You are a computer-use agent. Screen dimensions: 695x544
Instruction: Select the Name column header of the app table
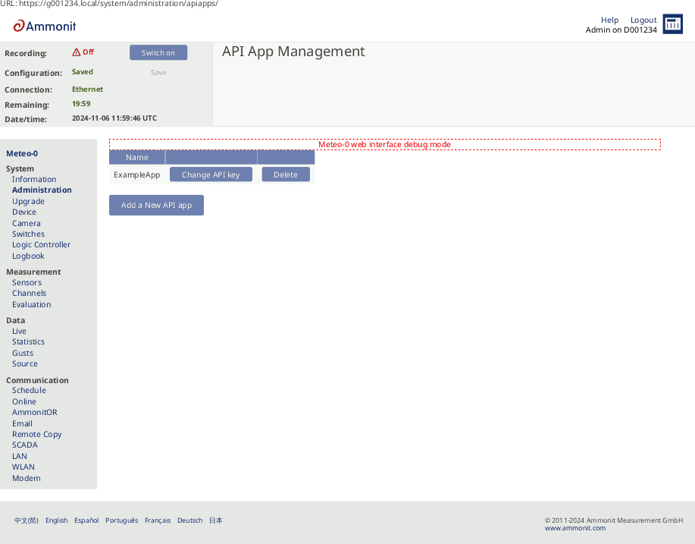(137, 157)
